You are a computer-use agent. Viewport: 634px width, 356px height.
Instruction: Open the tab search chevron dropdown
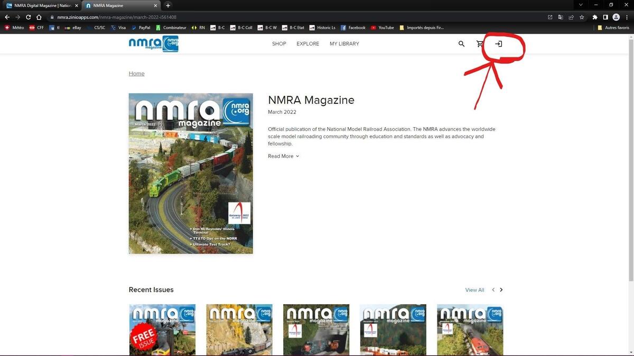click(x=581, y=5)
